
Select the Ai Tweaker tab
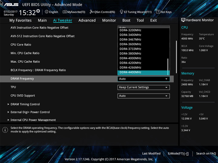click(x=63, y=21)
